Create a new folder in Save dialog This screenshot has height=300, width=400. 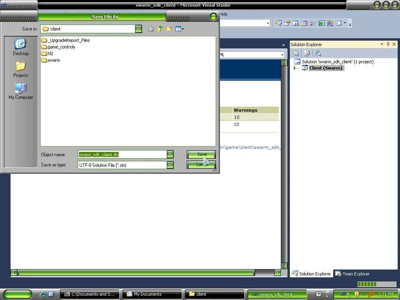tap(169, 29)
